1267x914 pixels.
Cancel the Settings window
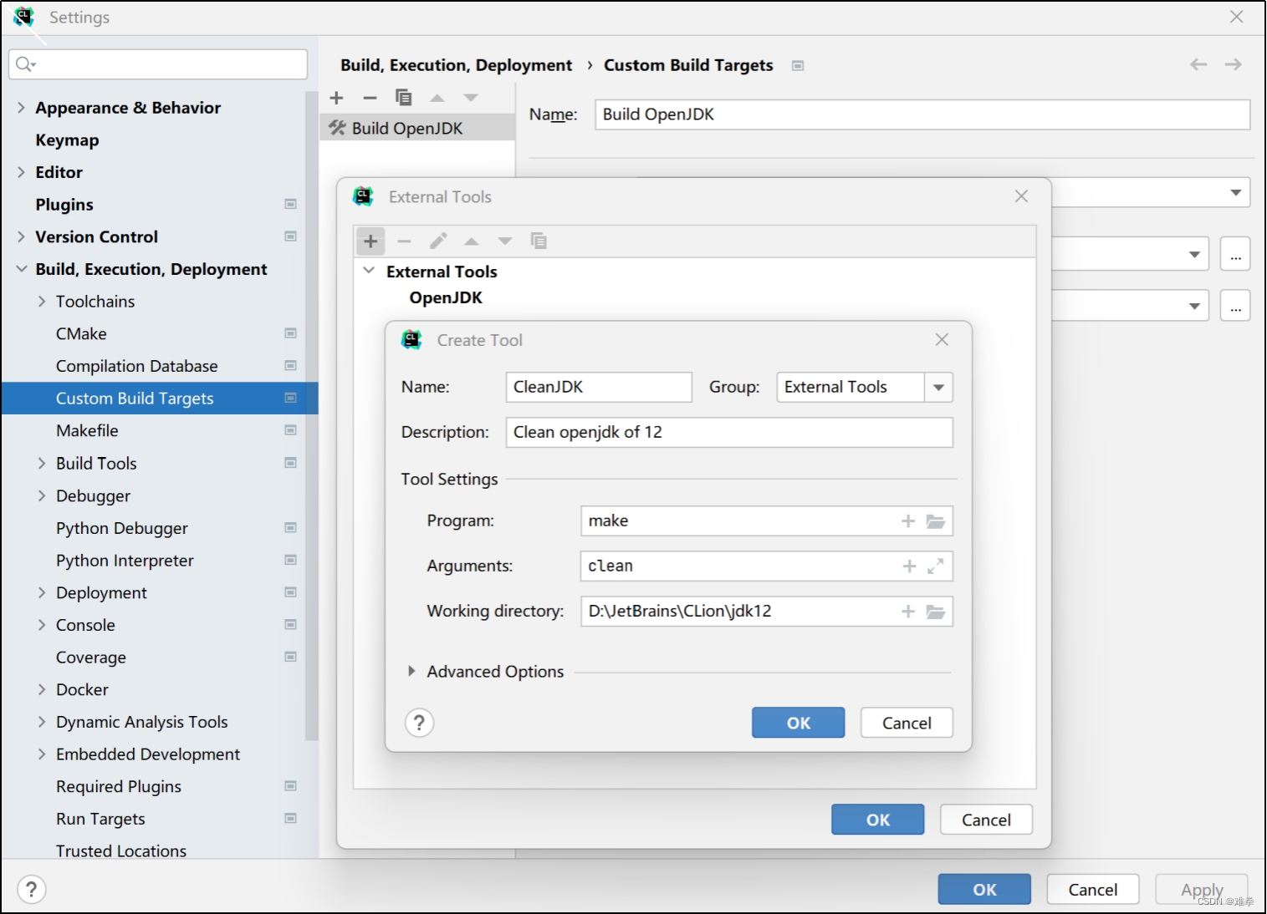click(1092, 890)
